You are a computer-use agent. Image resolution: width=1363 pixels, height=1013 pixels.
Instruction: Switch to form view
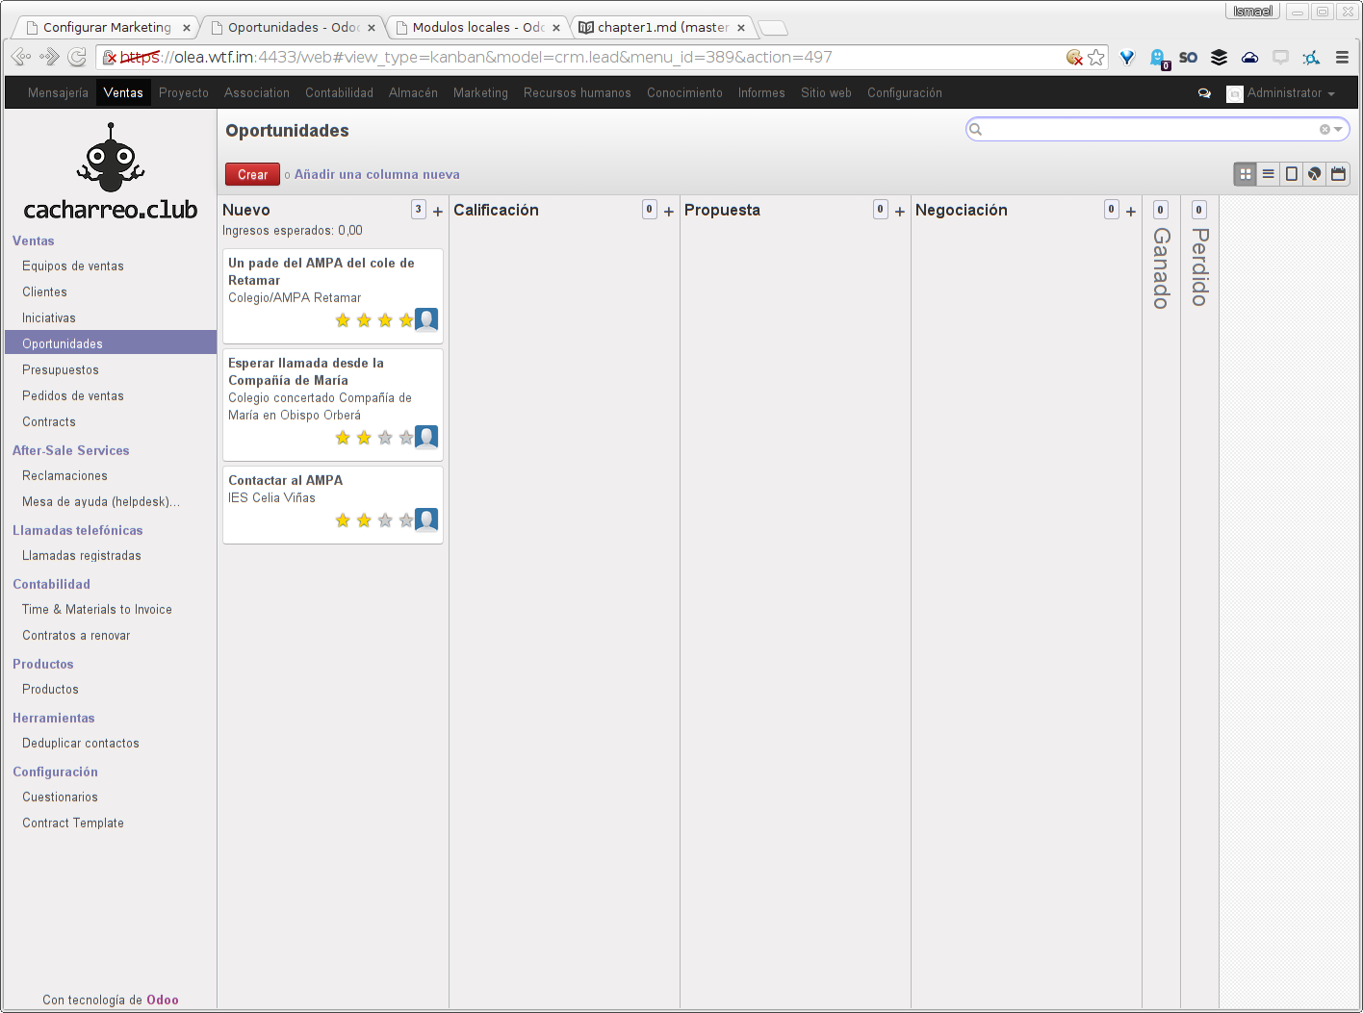coord(1292,174)
